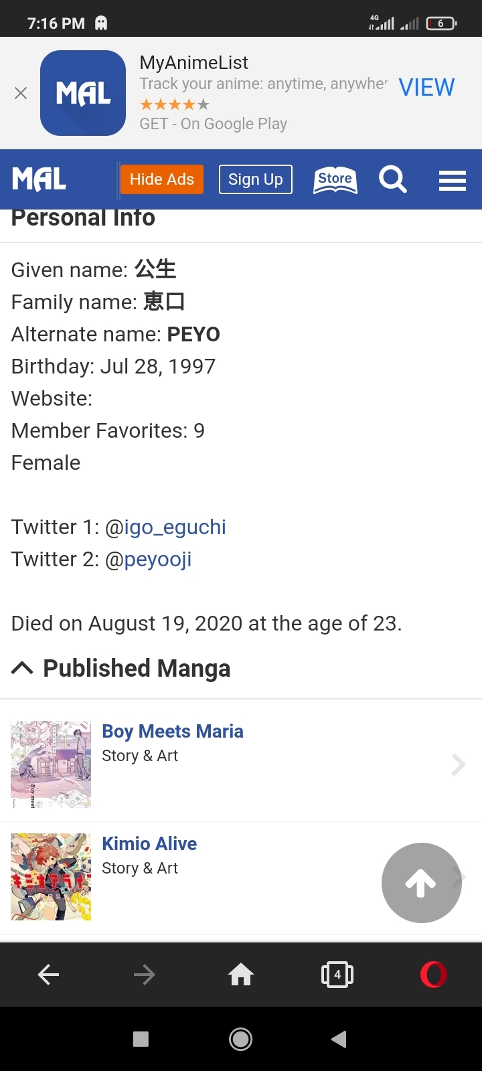The image size is (482, 1071).
Task: Open the MAL Store icon
Action: 335,179
